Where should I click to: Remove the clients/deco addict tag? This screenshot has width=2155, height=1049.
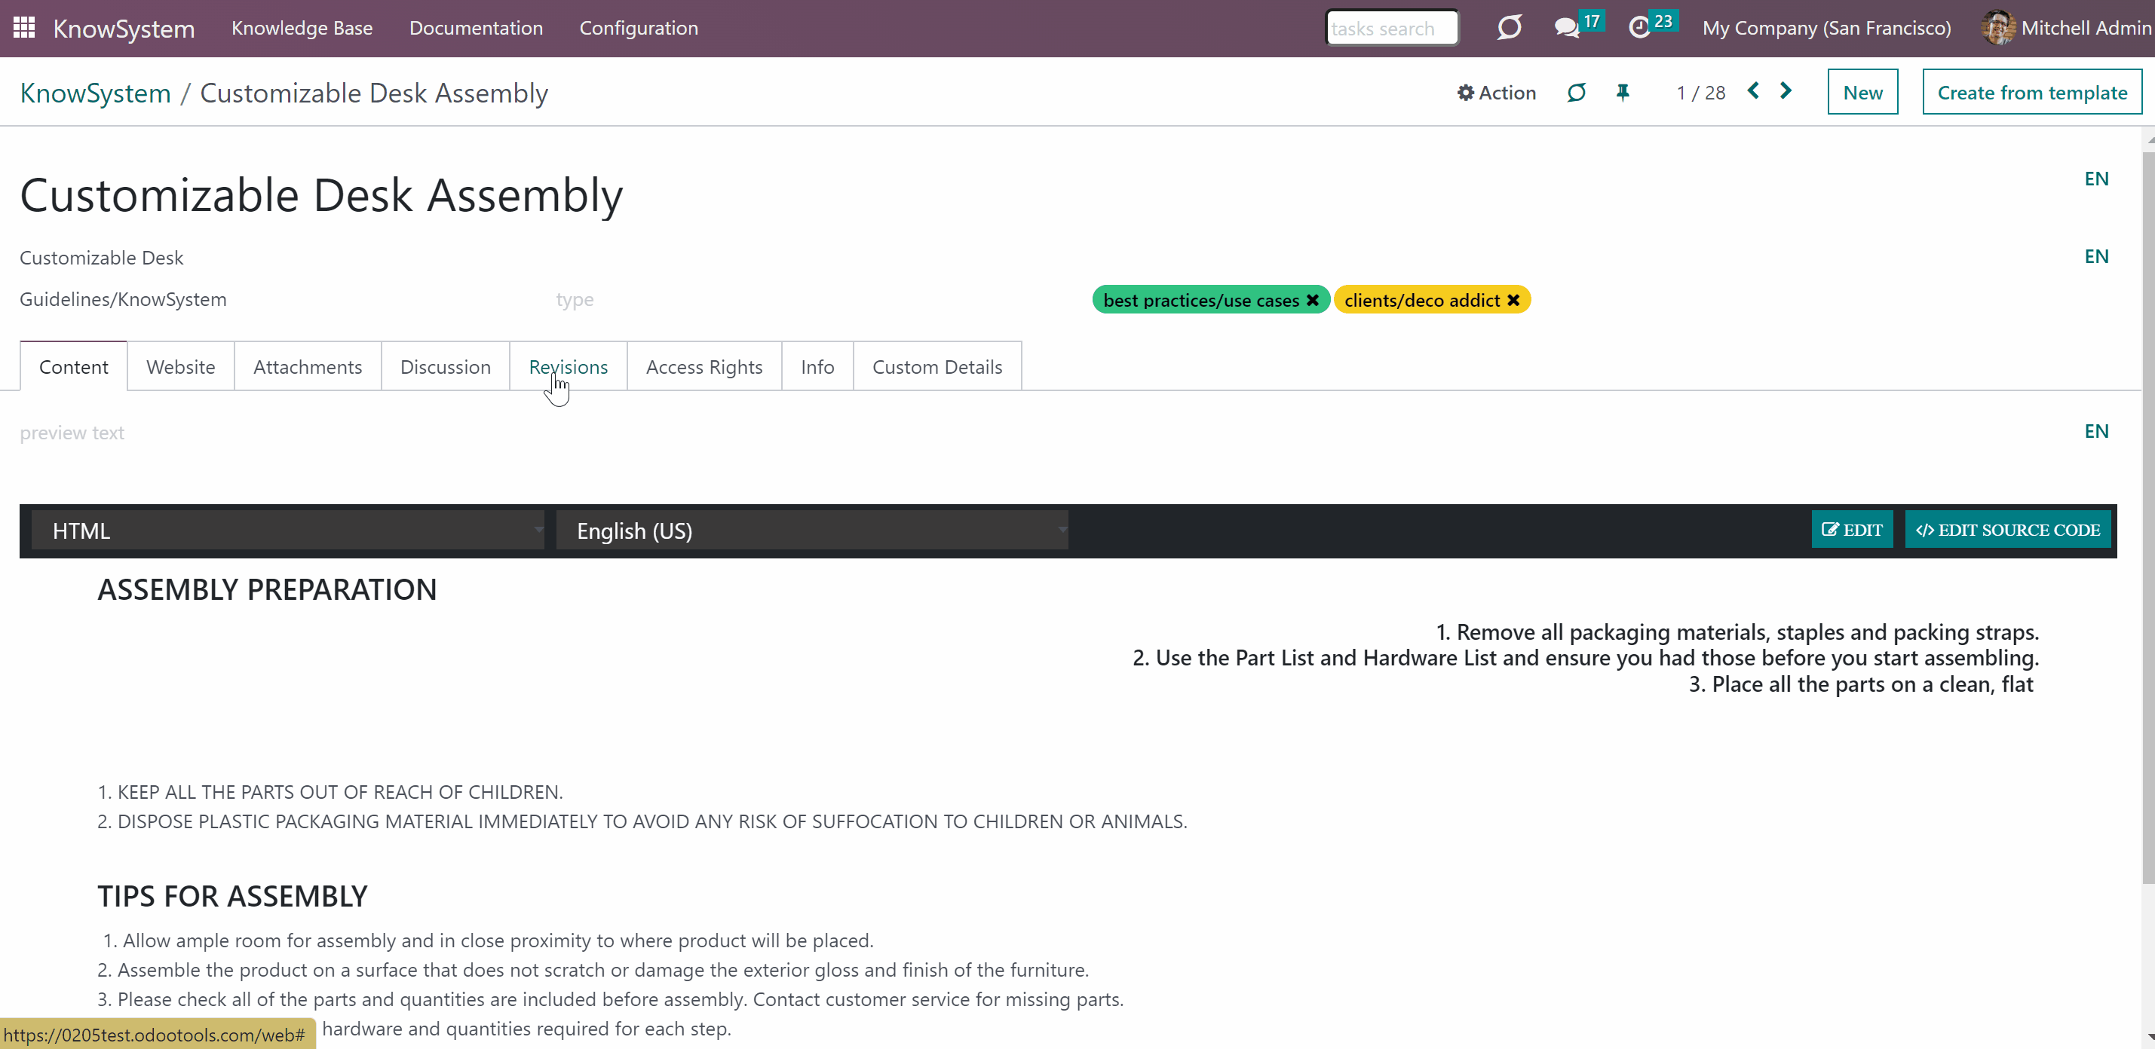1513,300
